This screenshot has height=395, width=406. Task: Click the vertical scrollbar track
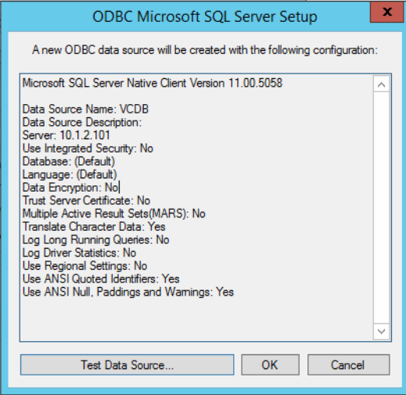click(381, 207)
